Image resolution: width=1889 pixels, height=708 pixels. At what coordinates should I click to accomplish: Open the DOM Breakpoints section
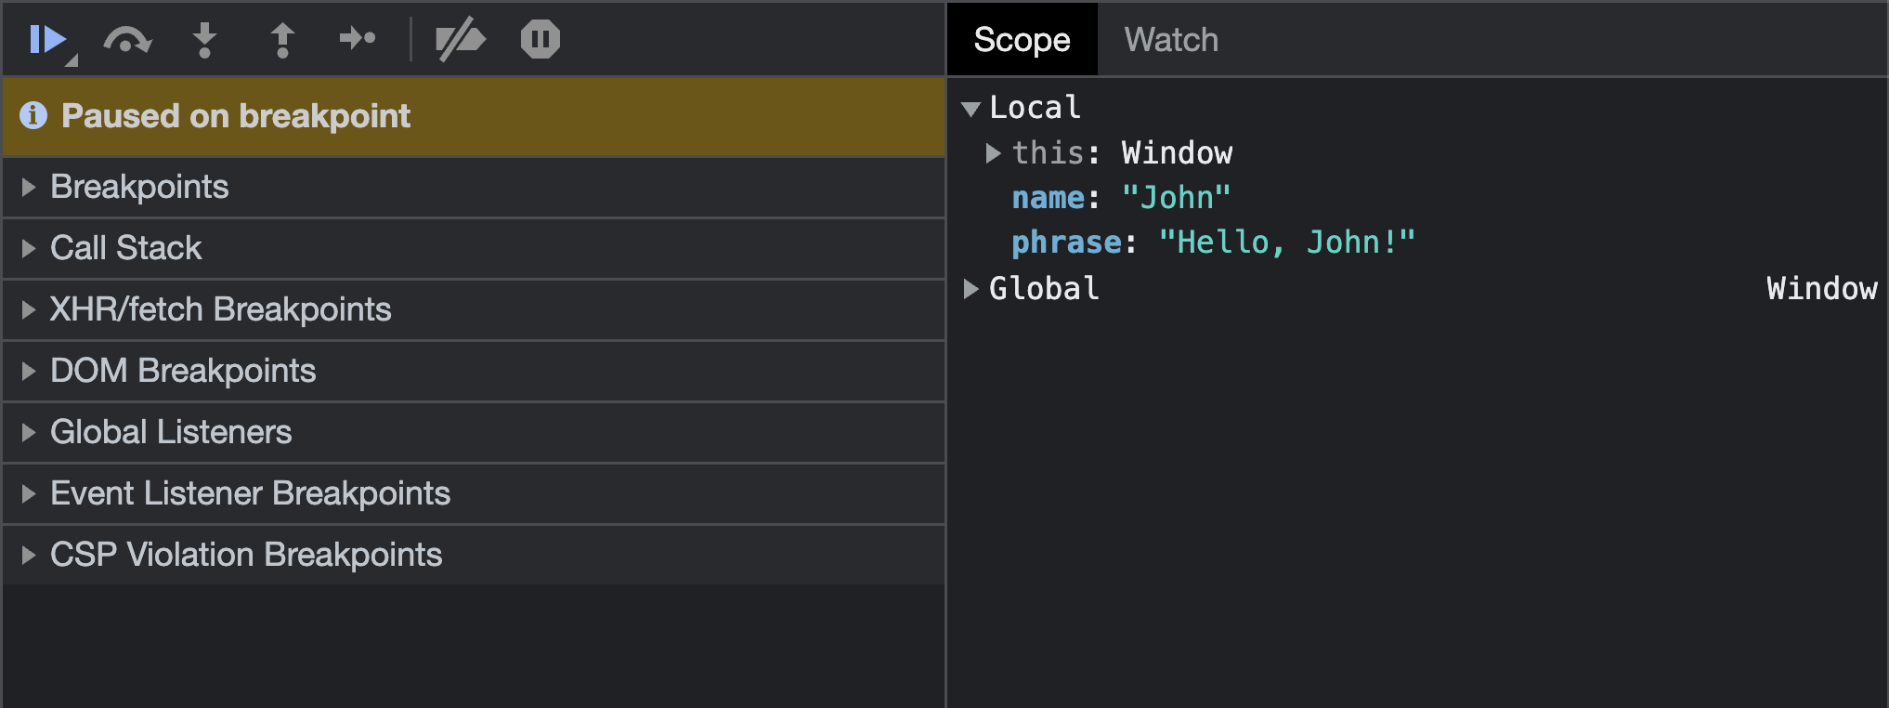point(183,371)
